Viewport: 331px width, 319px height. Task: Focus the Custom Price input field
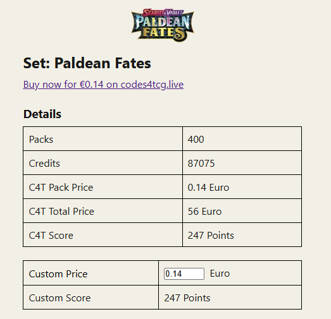click(x=184, y=274)
